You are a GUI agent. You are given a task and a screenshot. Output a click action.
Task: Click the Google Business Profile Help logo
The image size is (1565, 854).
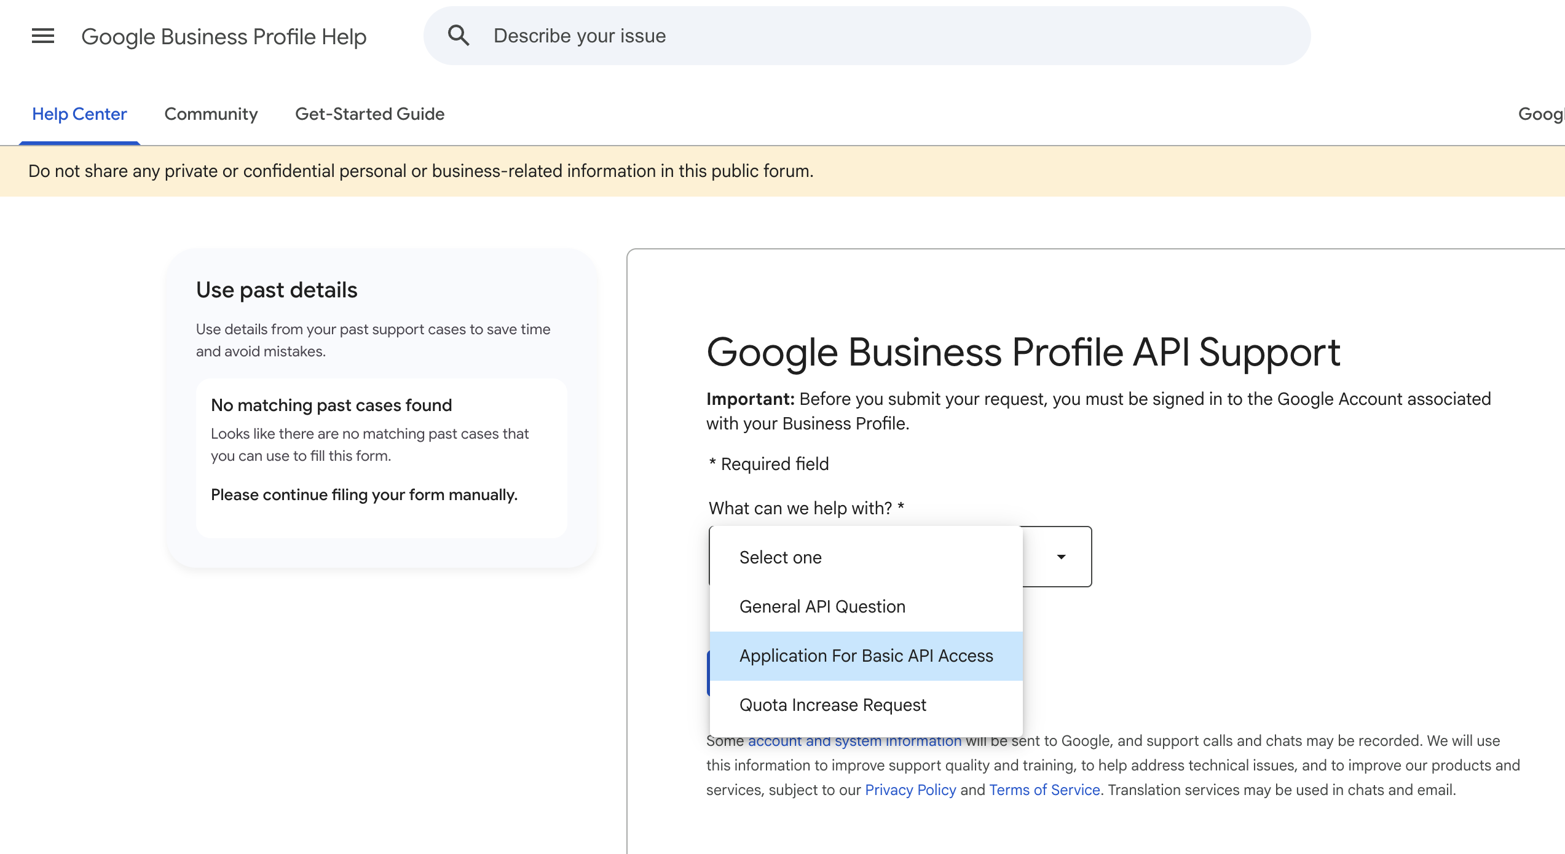[223, 36]
